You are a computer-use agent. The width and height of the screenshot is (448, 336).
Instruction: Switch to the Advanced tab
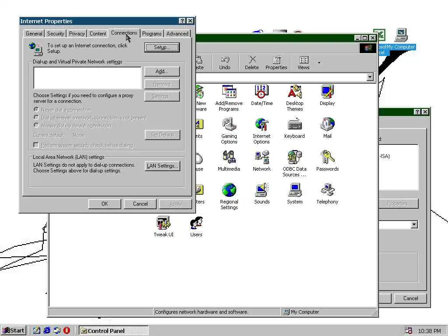click(178, 34)
